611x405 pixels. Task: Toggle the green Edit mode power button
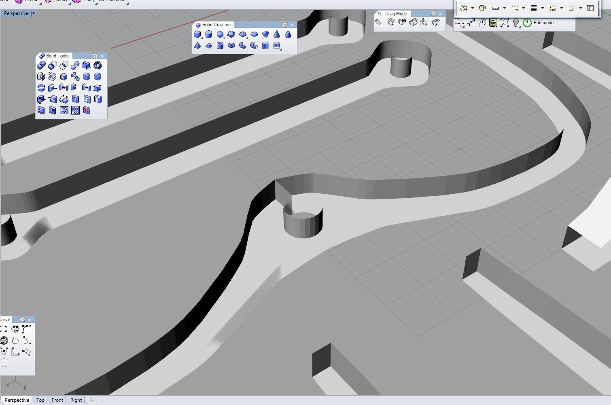[527, 23]
